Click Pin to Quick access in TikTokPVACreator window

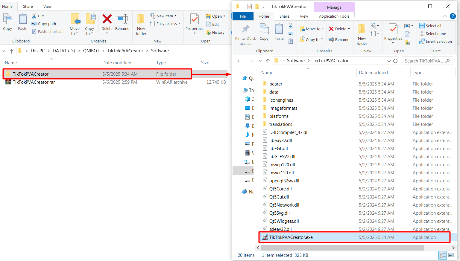(x=245, y=35)
